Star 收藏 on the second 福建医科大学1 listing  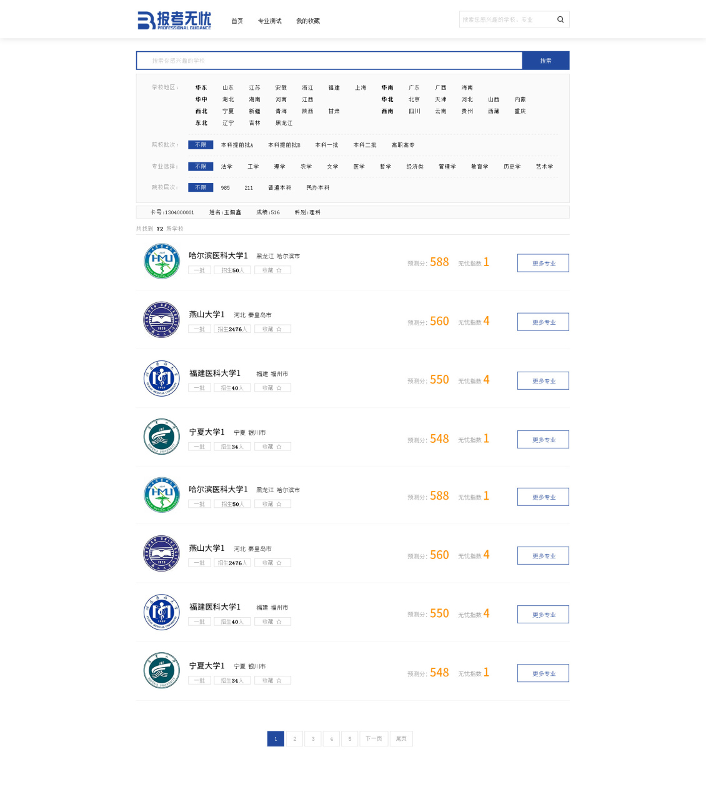tap(272, 621)
